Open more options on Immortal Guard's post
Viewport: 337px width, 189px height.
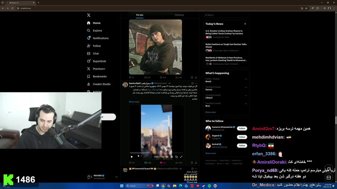(x=196, y=169)
